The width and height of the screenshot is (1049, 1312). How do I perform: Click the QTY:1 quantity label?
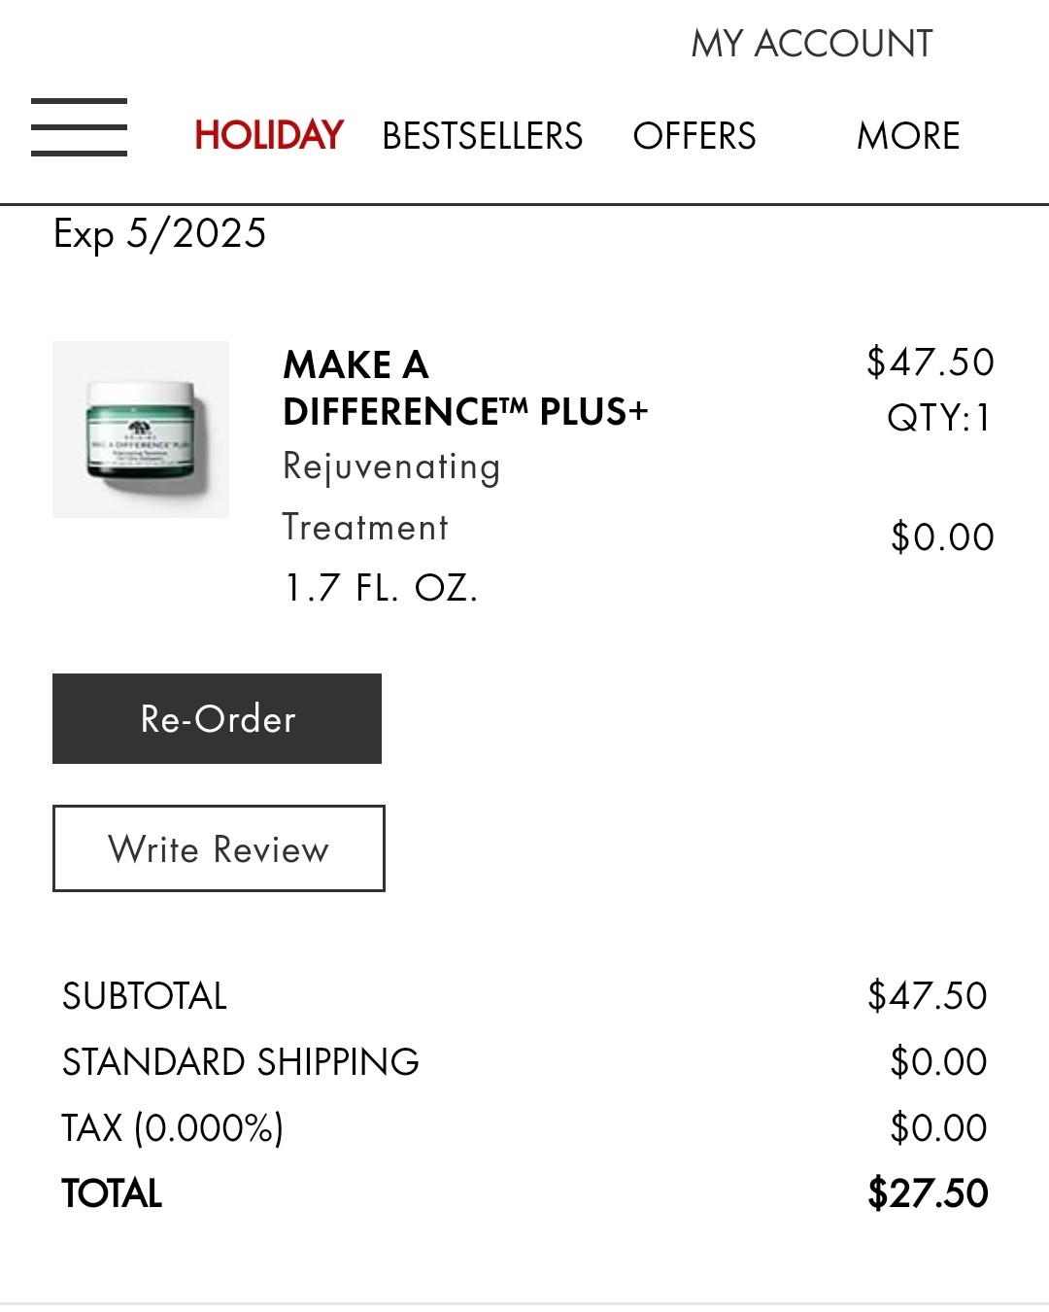pos(939,418)
